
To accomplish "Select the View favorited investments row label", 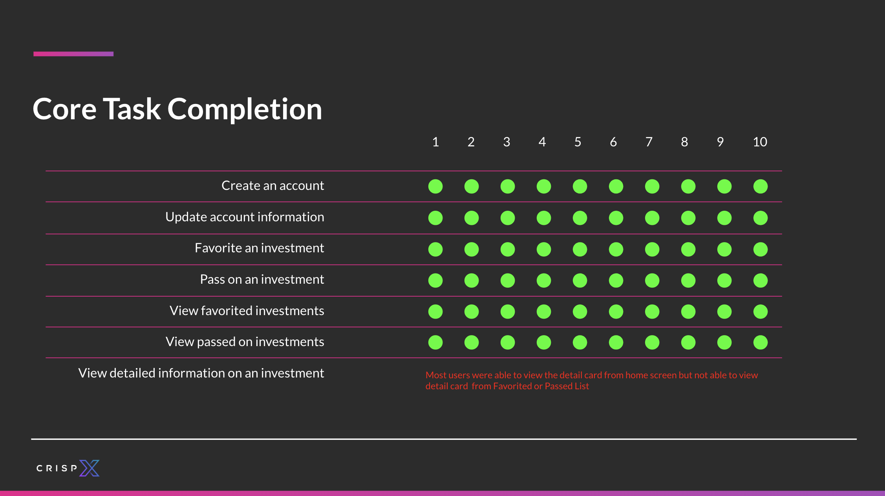I will coord(247,311).
